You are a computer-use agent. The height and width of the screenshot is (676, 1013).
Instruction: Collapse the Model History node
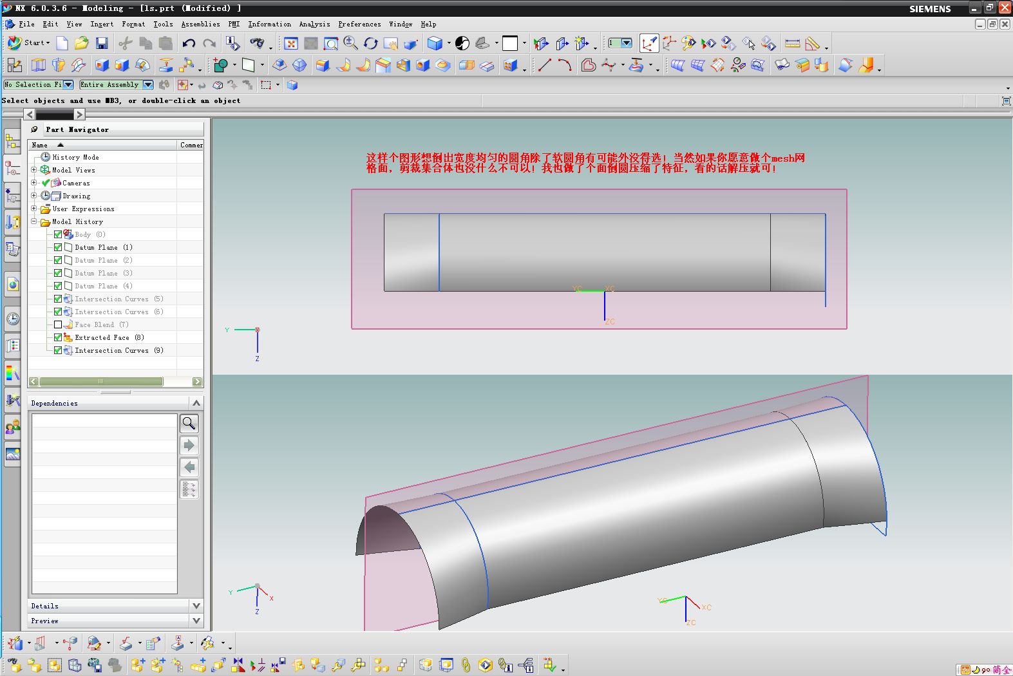[x=34, y=221]
